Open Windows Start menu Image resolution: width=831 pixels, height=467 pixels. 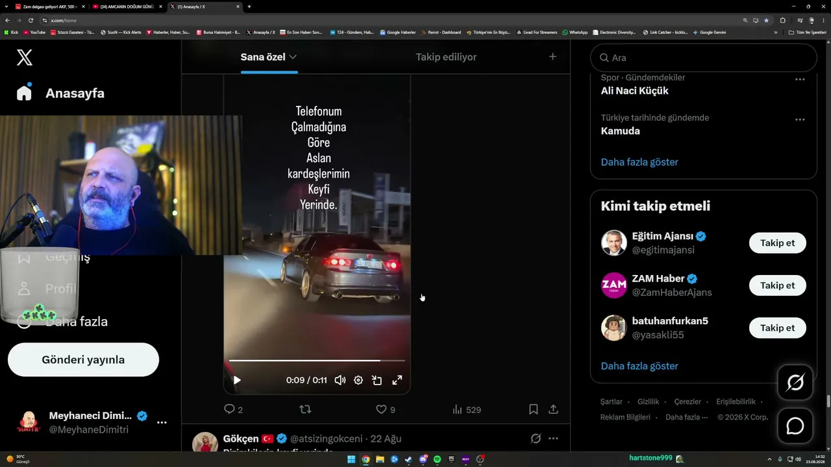351,459
